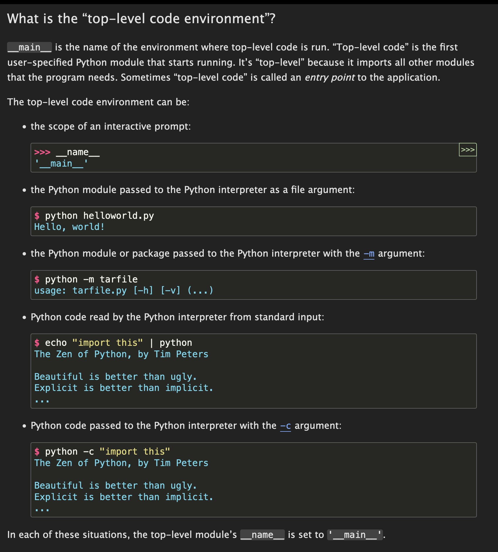Click the italic 'entry point' text
The height and width of the screenshot is (552, 498).
tap(330, 77)
